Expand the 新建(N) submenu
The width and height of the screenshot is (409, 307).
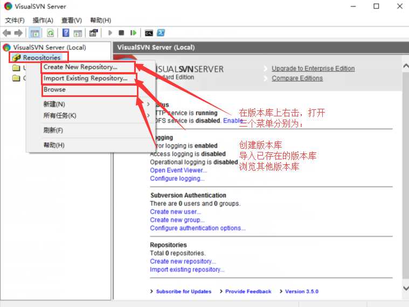pos(90,104)
